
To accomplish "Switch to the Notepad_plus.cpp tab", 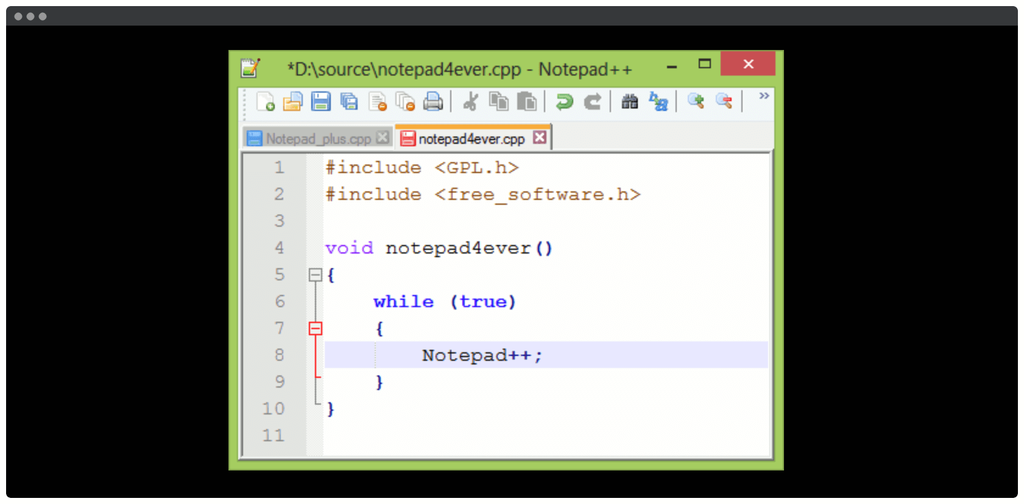I will (x=318, y=139).
